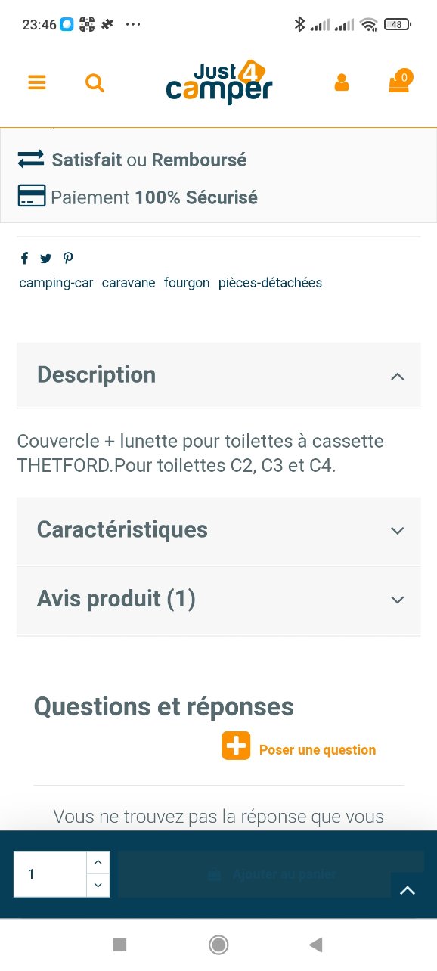This screenshot has height=971, width=437.
Task: Open the user account icon
Action: pyautogui.click(x=342, y=82)
